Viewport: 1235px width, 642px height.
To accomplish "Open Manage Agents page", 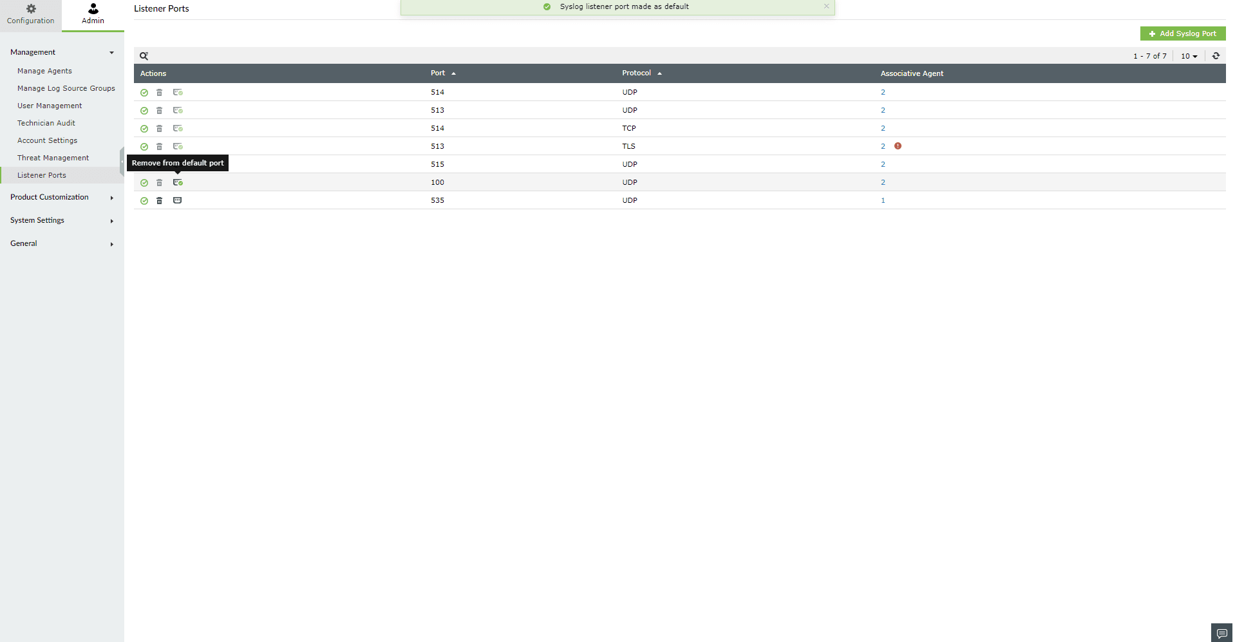I will click(x=44, y=71).
